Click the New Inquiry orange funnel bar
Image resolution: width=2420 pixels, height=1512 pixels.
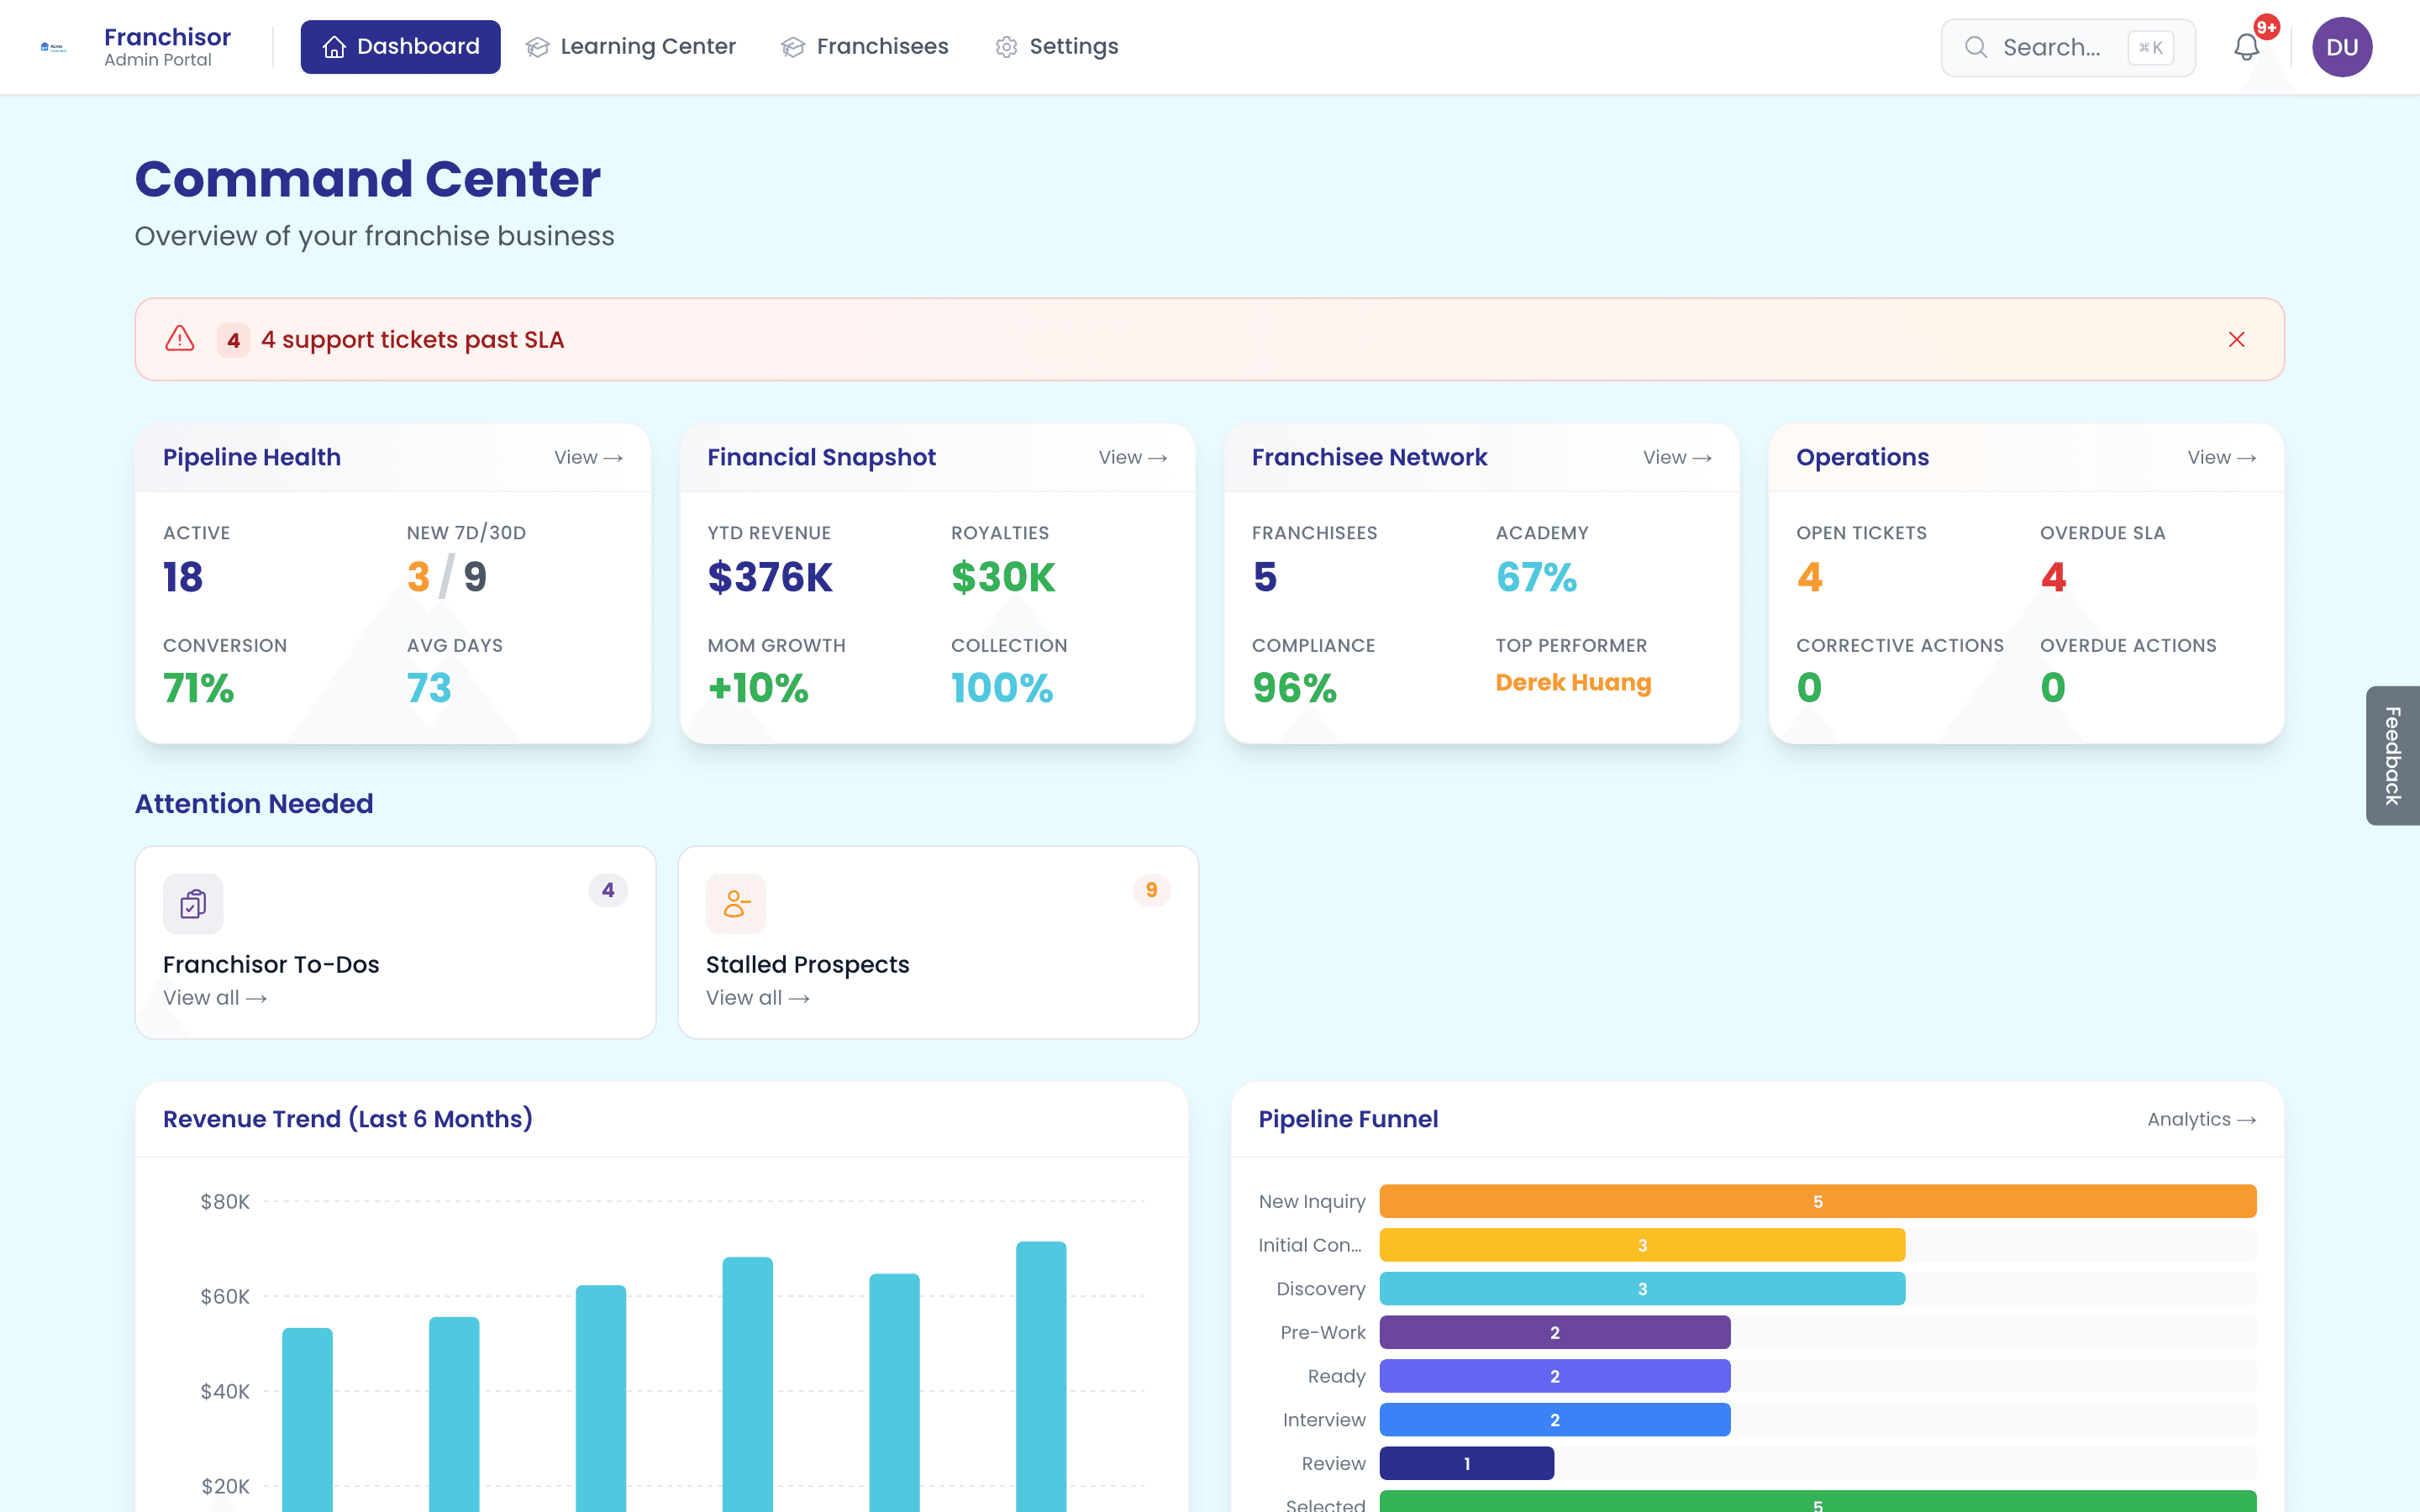click(1817, 1201)
